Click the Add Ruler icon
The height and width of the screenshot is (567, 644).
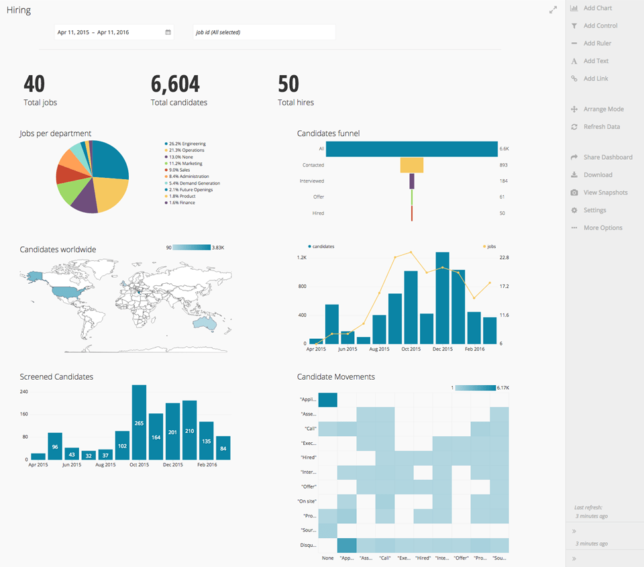click(x=574, y=43)
